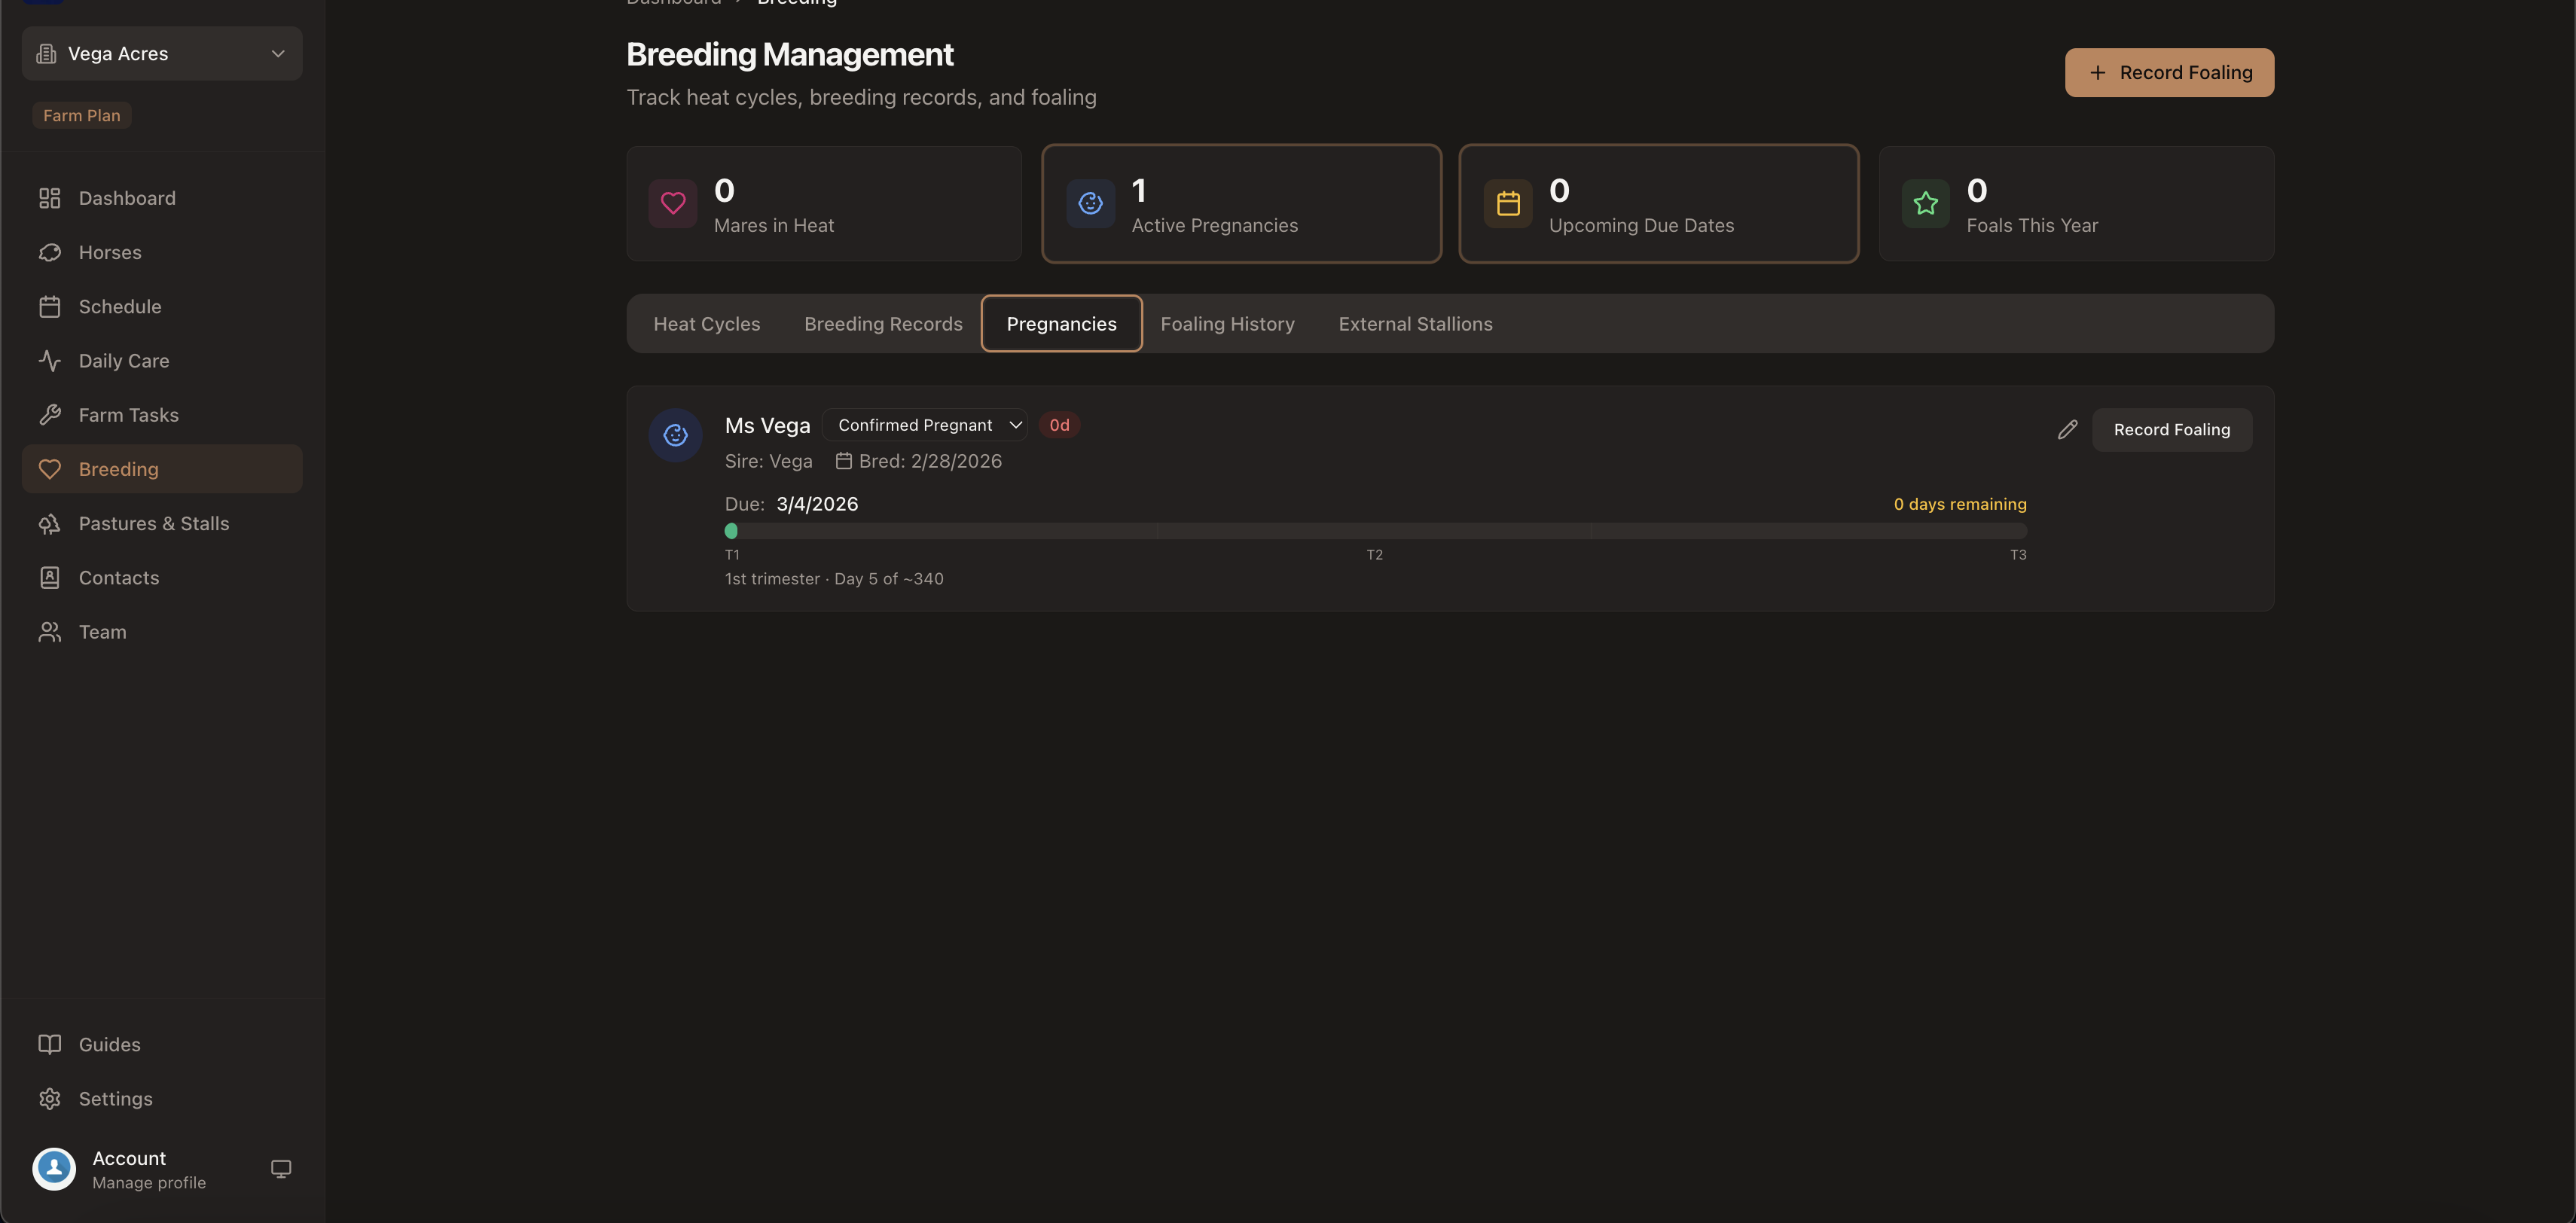Viewport: 2576px width, 1223px height.
Task: Collapse the account display toggle near Manage profile
Action: click(x=280, y=1168)
